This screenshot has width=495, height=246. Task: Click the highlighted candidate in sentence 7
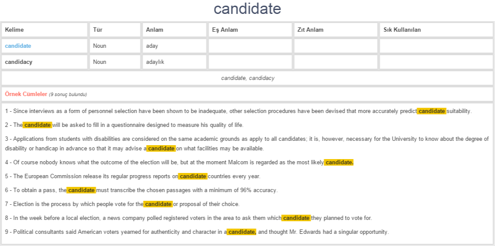click(158, 204)
